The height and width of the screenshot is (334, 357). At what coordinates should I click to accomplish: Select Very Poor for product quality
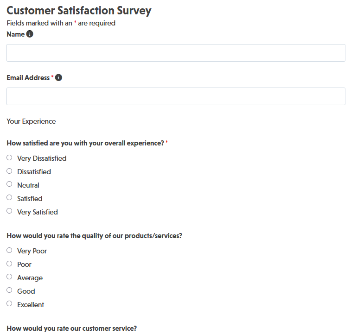[x=9, y=250]
